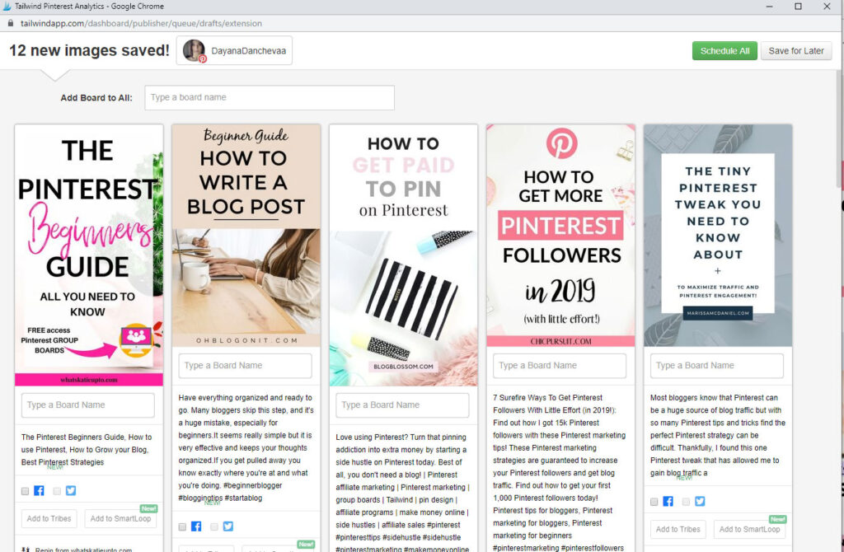This screenshot has height=552, width=844.
Task: Click Facebook icon on Tiny Pinterest Tweak card
Action: tap(668, 502)
